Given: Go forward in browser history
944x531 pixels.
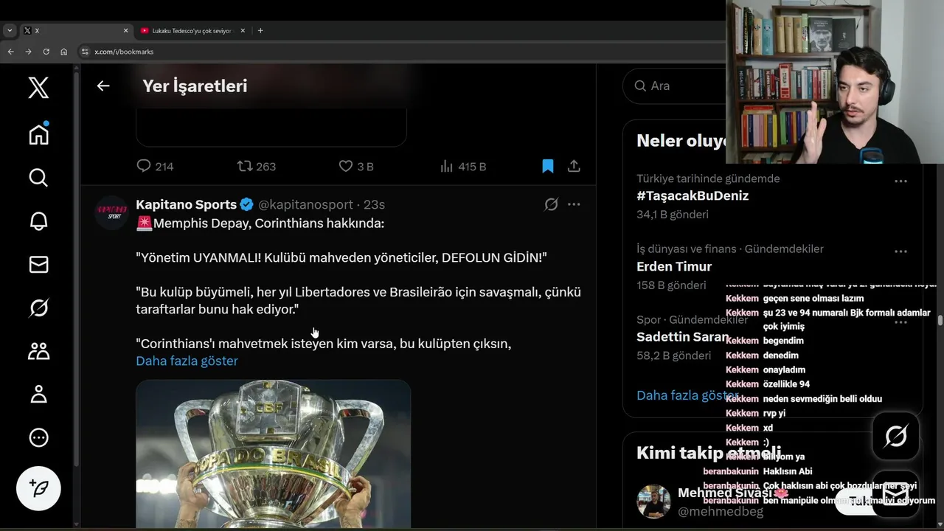Looking at the screenshot, I should click(28, 52).
